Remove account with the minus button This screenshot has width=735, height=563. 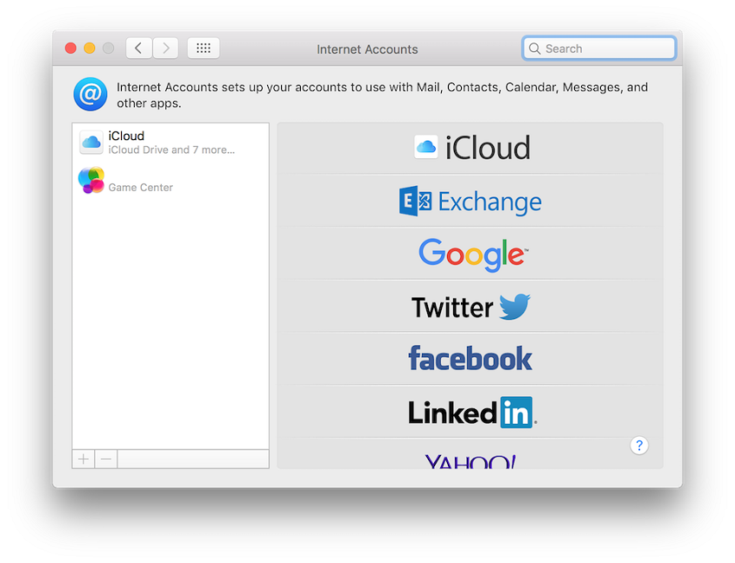click(106, 459)
